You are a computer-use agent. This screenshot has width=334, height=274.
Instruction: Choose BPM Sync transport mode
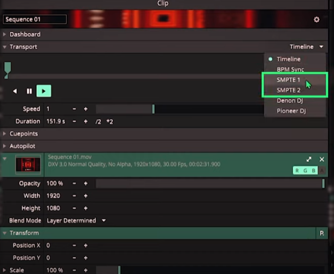[x=290, y=69]
